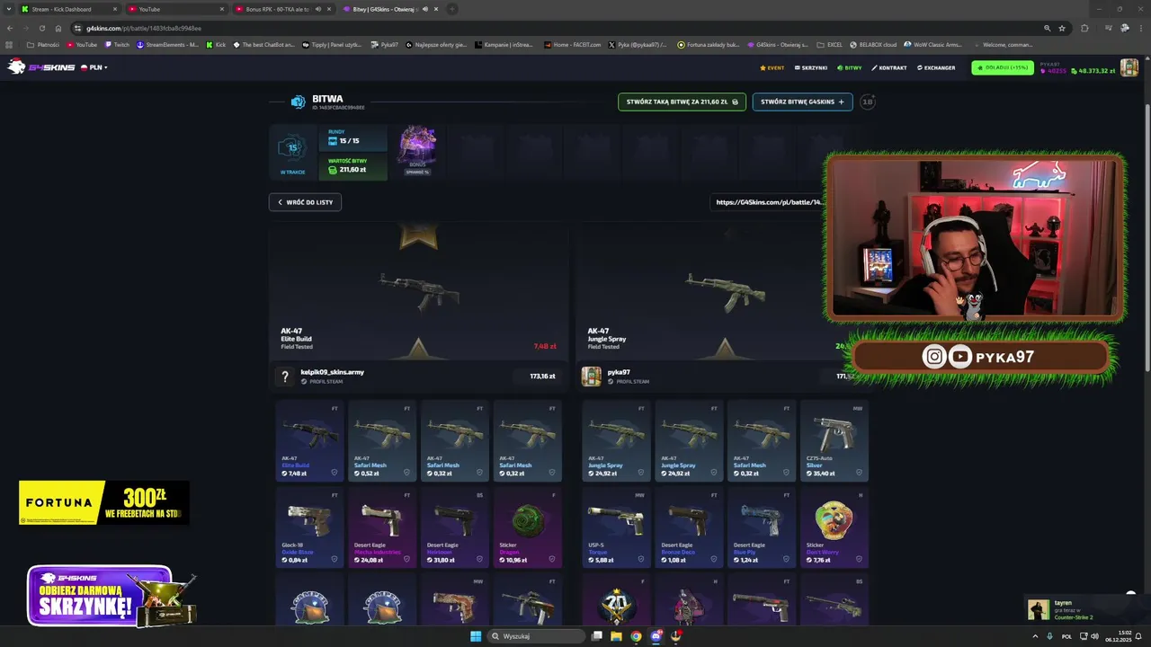Open the EXCEL bookmark

tap(830, 44)
